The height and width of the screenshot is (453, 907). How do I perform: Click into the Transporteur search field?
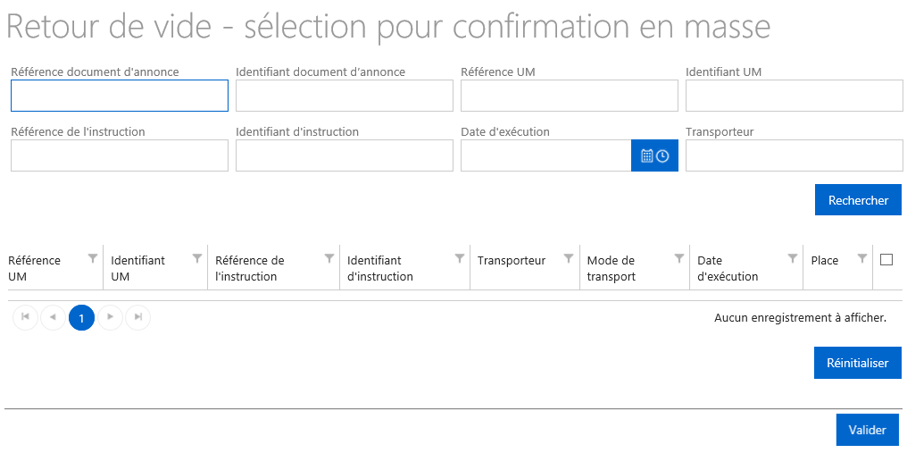tap(795, 155)
